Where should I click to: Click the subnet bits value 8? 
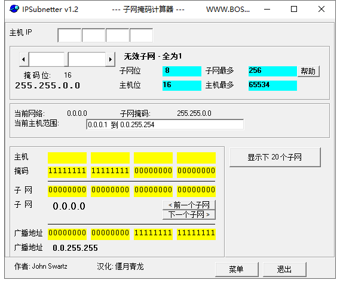(x=182, y=71)
